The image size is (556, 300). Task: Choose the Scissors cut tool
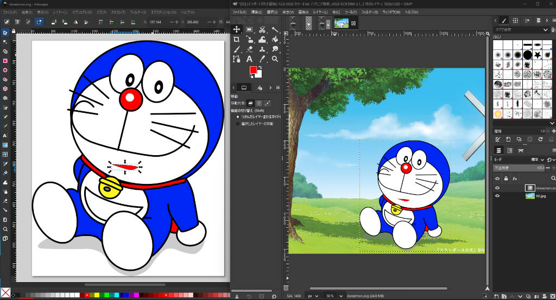[x=262, y=29]
